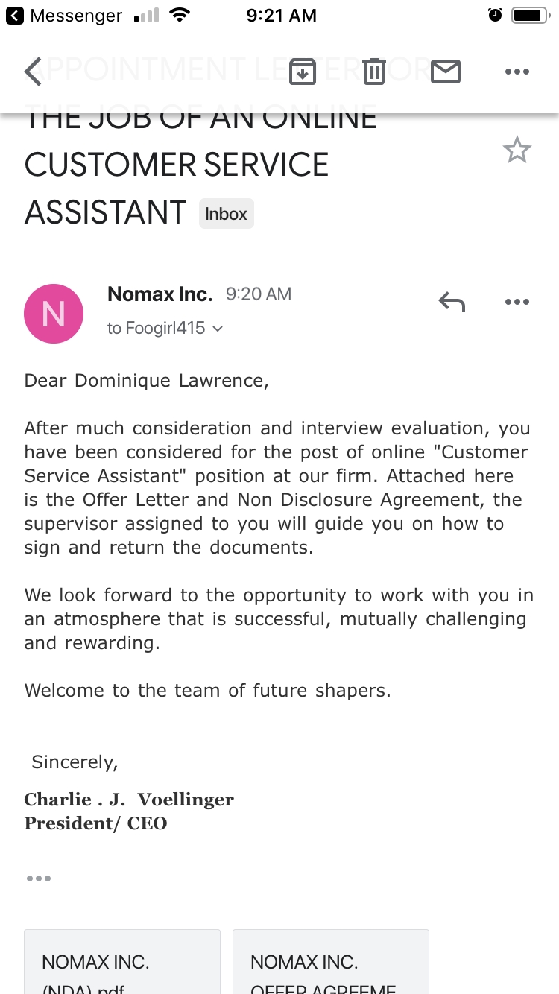
Task: Open message options beside the reply arrow
Action: pyautogui.click(x=517, y=302)
